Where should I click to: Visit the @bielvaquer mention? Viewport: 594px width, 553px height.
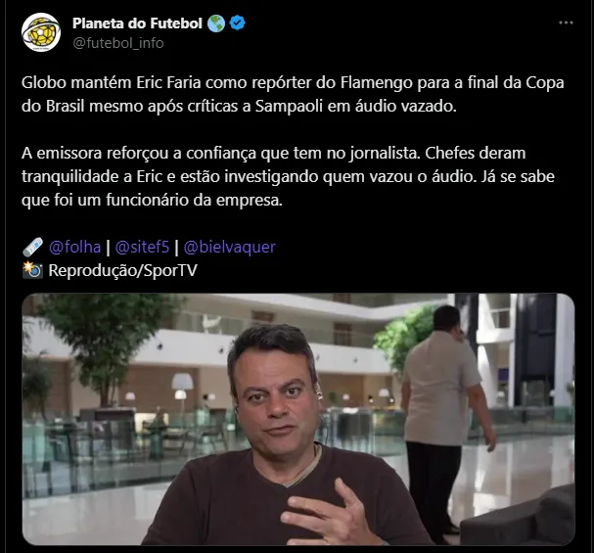tap(230, 247)
